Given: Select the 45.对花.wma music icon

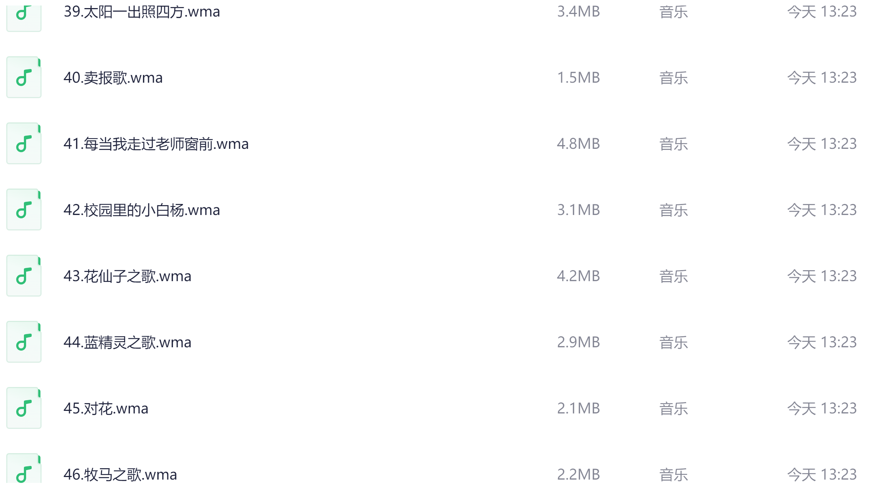Looking at the screenshot, I should click(24, 408).
